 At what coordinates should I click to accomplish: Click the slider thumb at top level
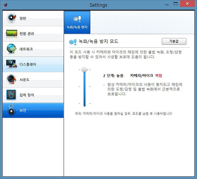point(85,70)
